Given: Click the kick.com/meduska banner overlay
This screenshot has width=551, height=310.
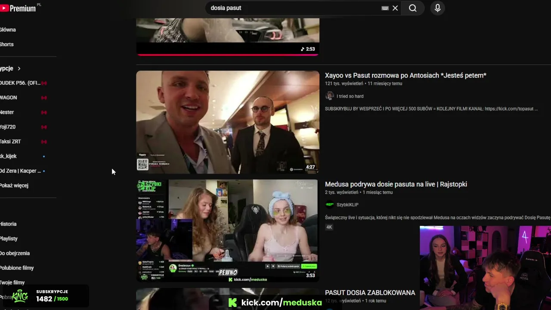Looking at the screenshot, I should [x=276, y=303].
